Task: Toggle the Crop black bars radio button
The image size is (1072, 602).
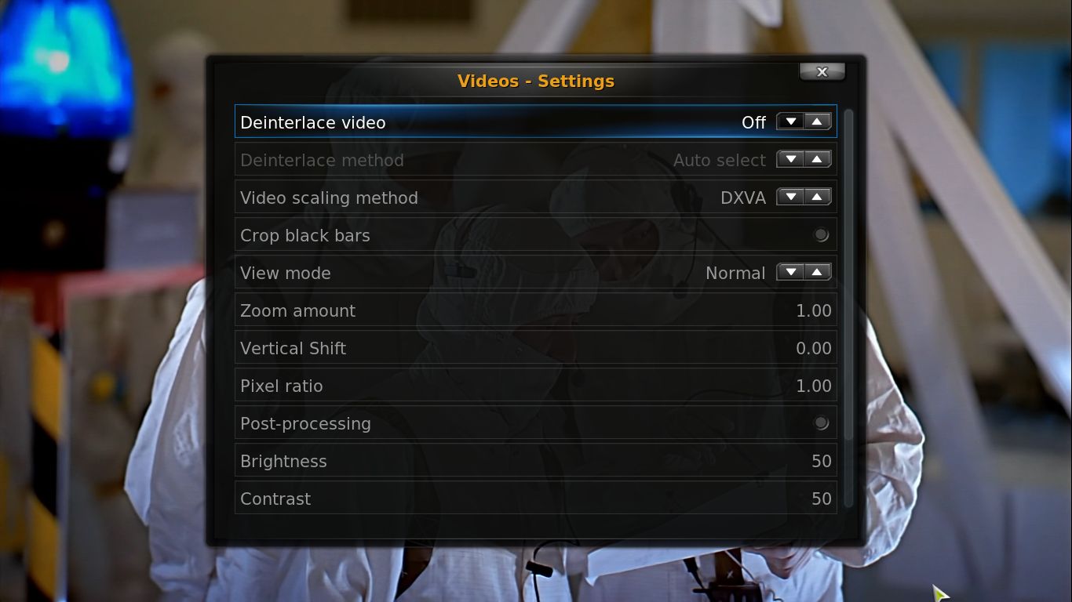Action: tap(821, 235)
